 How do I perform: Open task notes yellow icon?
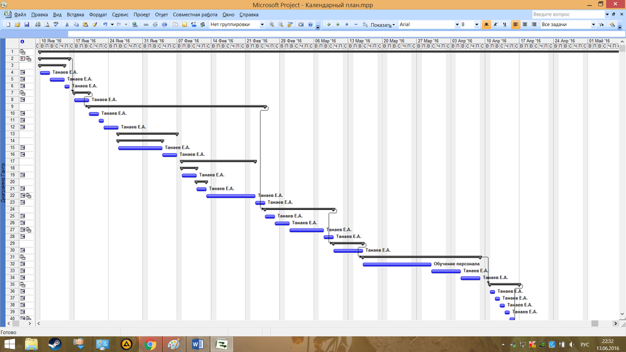185,25
